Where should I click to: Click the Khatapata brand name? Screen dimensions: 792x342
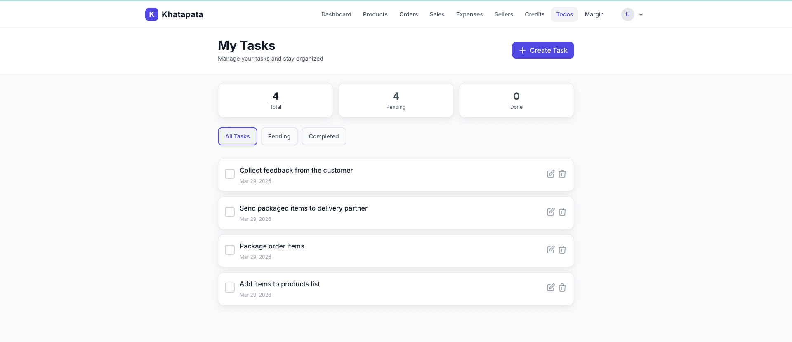(182, 14)
